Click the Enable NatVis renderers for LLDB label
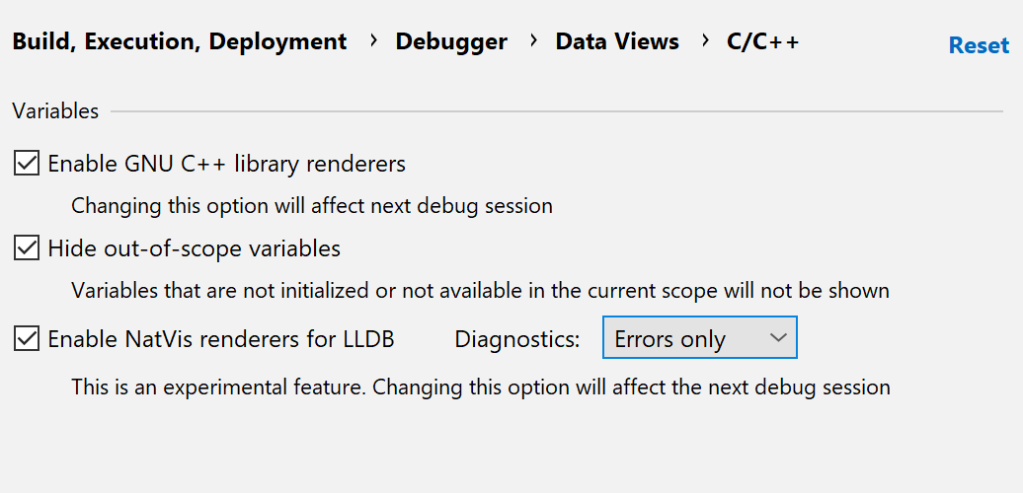 click(x=221, y=339)
